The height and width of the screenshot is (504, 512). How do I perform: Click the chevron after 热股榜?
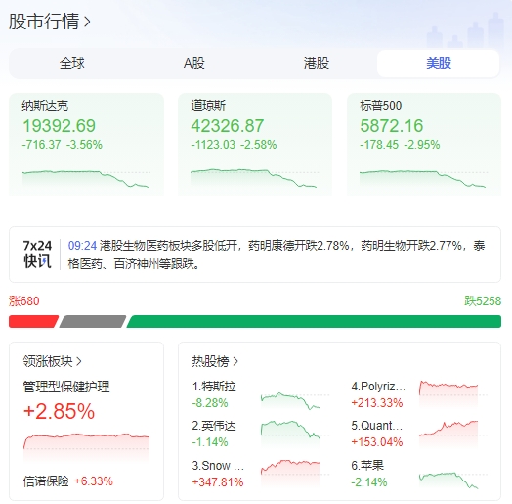[x=235, y=361]
